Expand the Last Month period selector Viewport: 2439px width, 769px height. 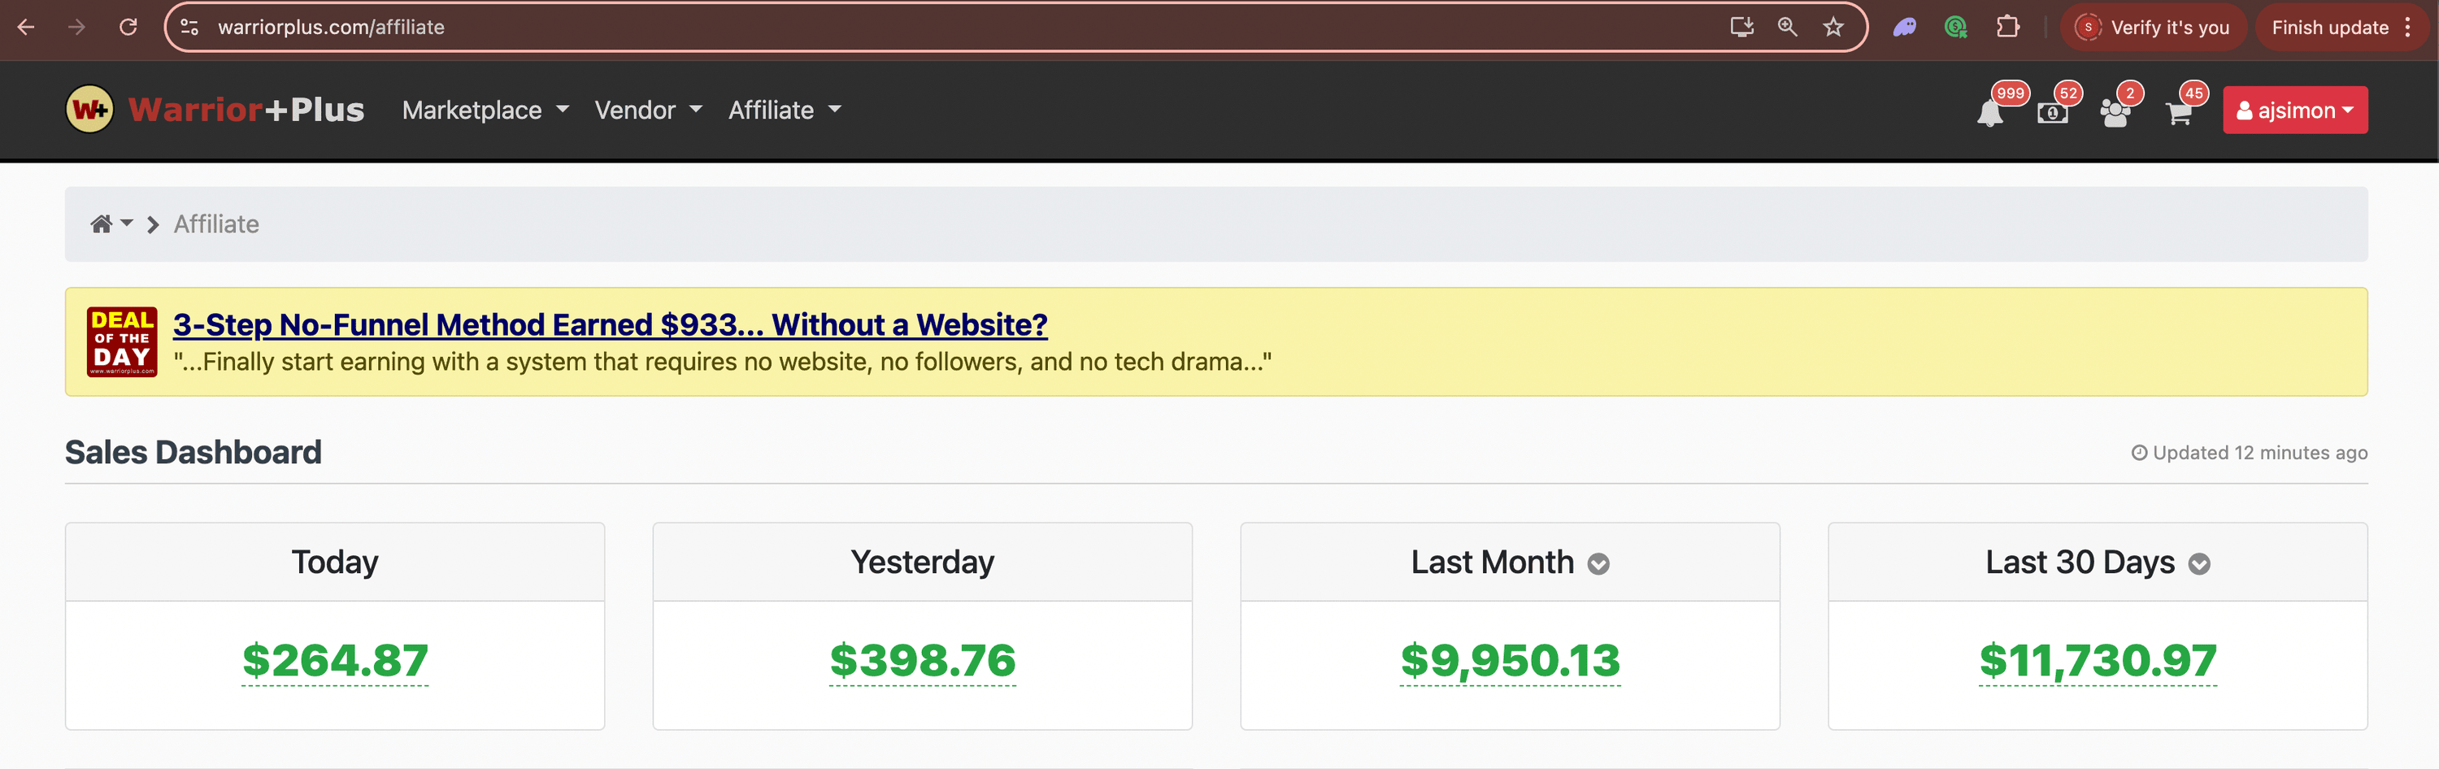1598,564
